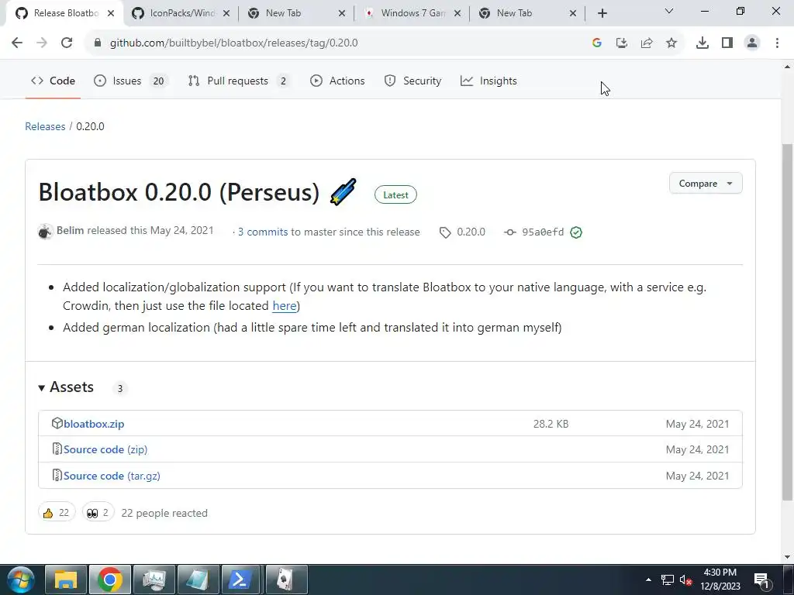Click the green verified check icon
This screenshot has width=794, height=595.
pos(576,232)
